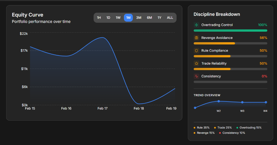Click the Revenge Avoidance brain icon
277x145 pixels.
click(196, 38)
